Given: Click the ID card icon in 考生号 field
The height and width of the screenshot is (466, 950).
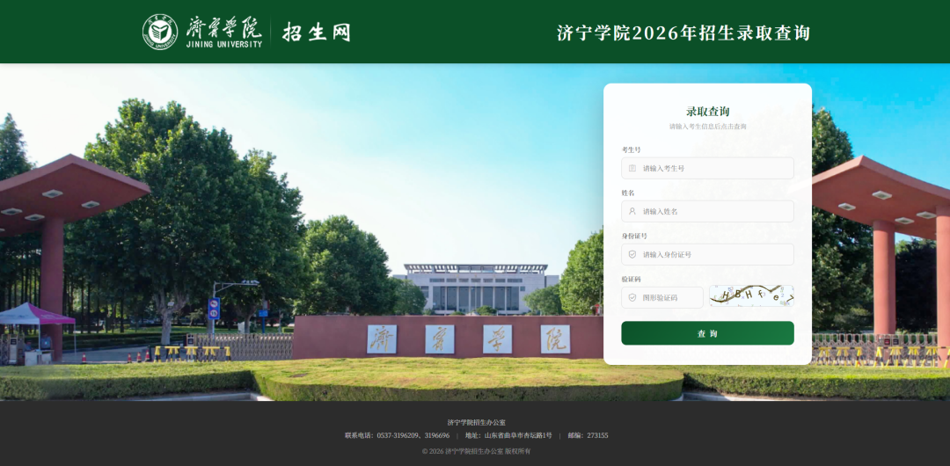Looking at the screenshot, I should point(632,168).
